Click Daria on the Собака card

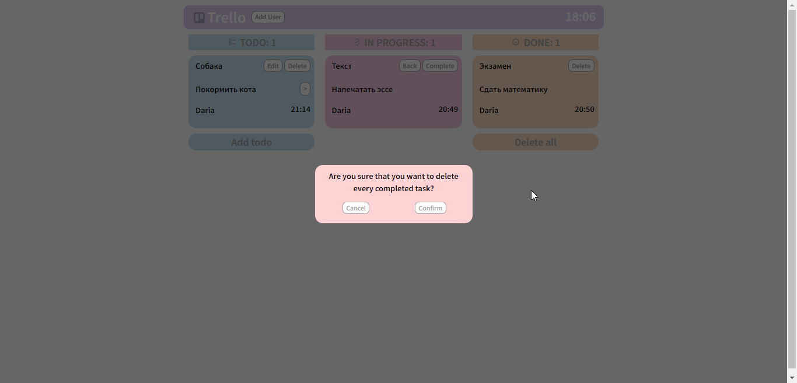205,110
